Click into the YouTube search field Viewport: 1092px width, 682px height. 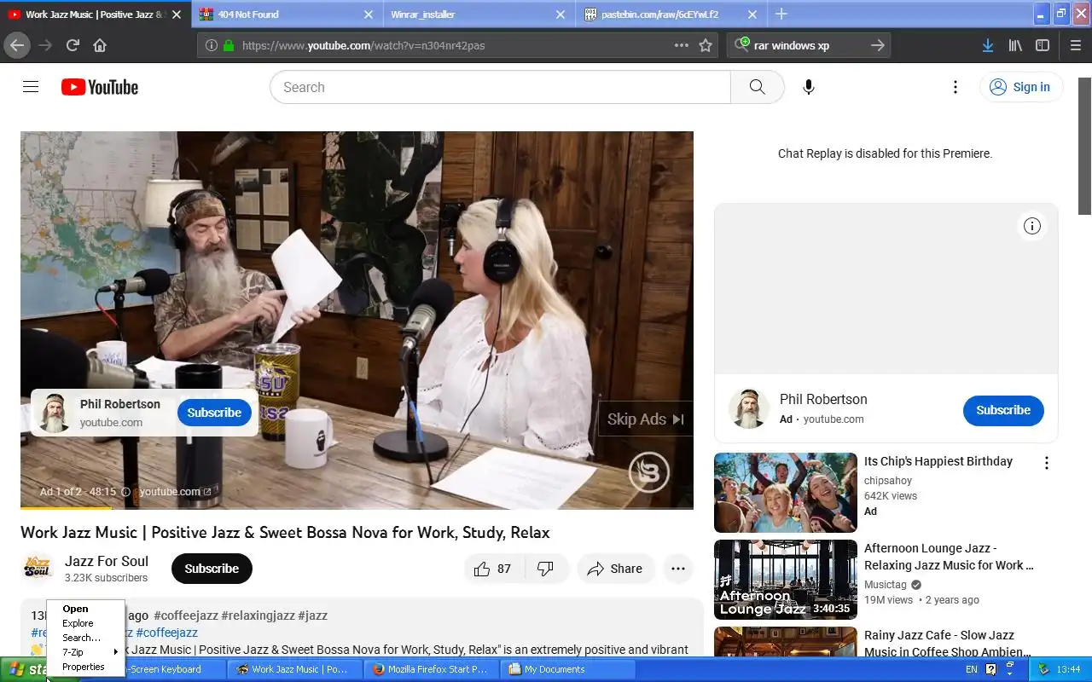tap(500, 87)
